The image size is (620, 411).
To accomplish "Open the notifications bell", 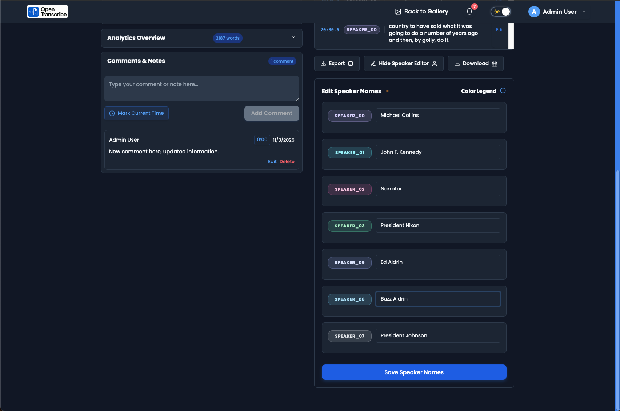I will [469, 12].
